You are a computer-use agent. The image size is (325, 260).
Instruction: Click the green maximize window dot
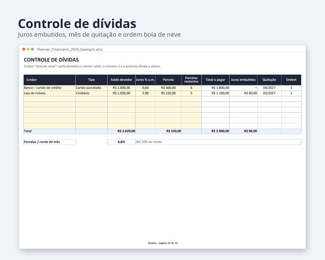(32, 49)
